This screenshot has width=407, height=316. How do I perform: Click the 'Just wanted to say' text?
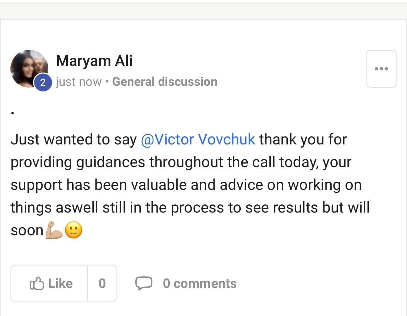tap(74, 139)
